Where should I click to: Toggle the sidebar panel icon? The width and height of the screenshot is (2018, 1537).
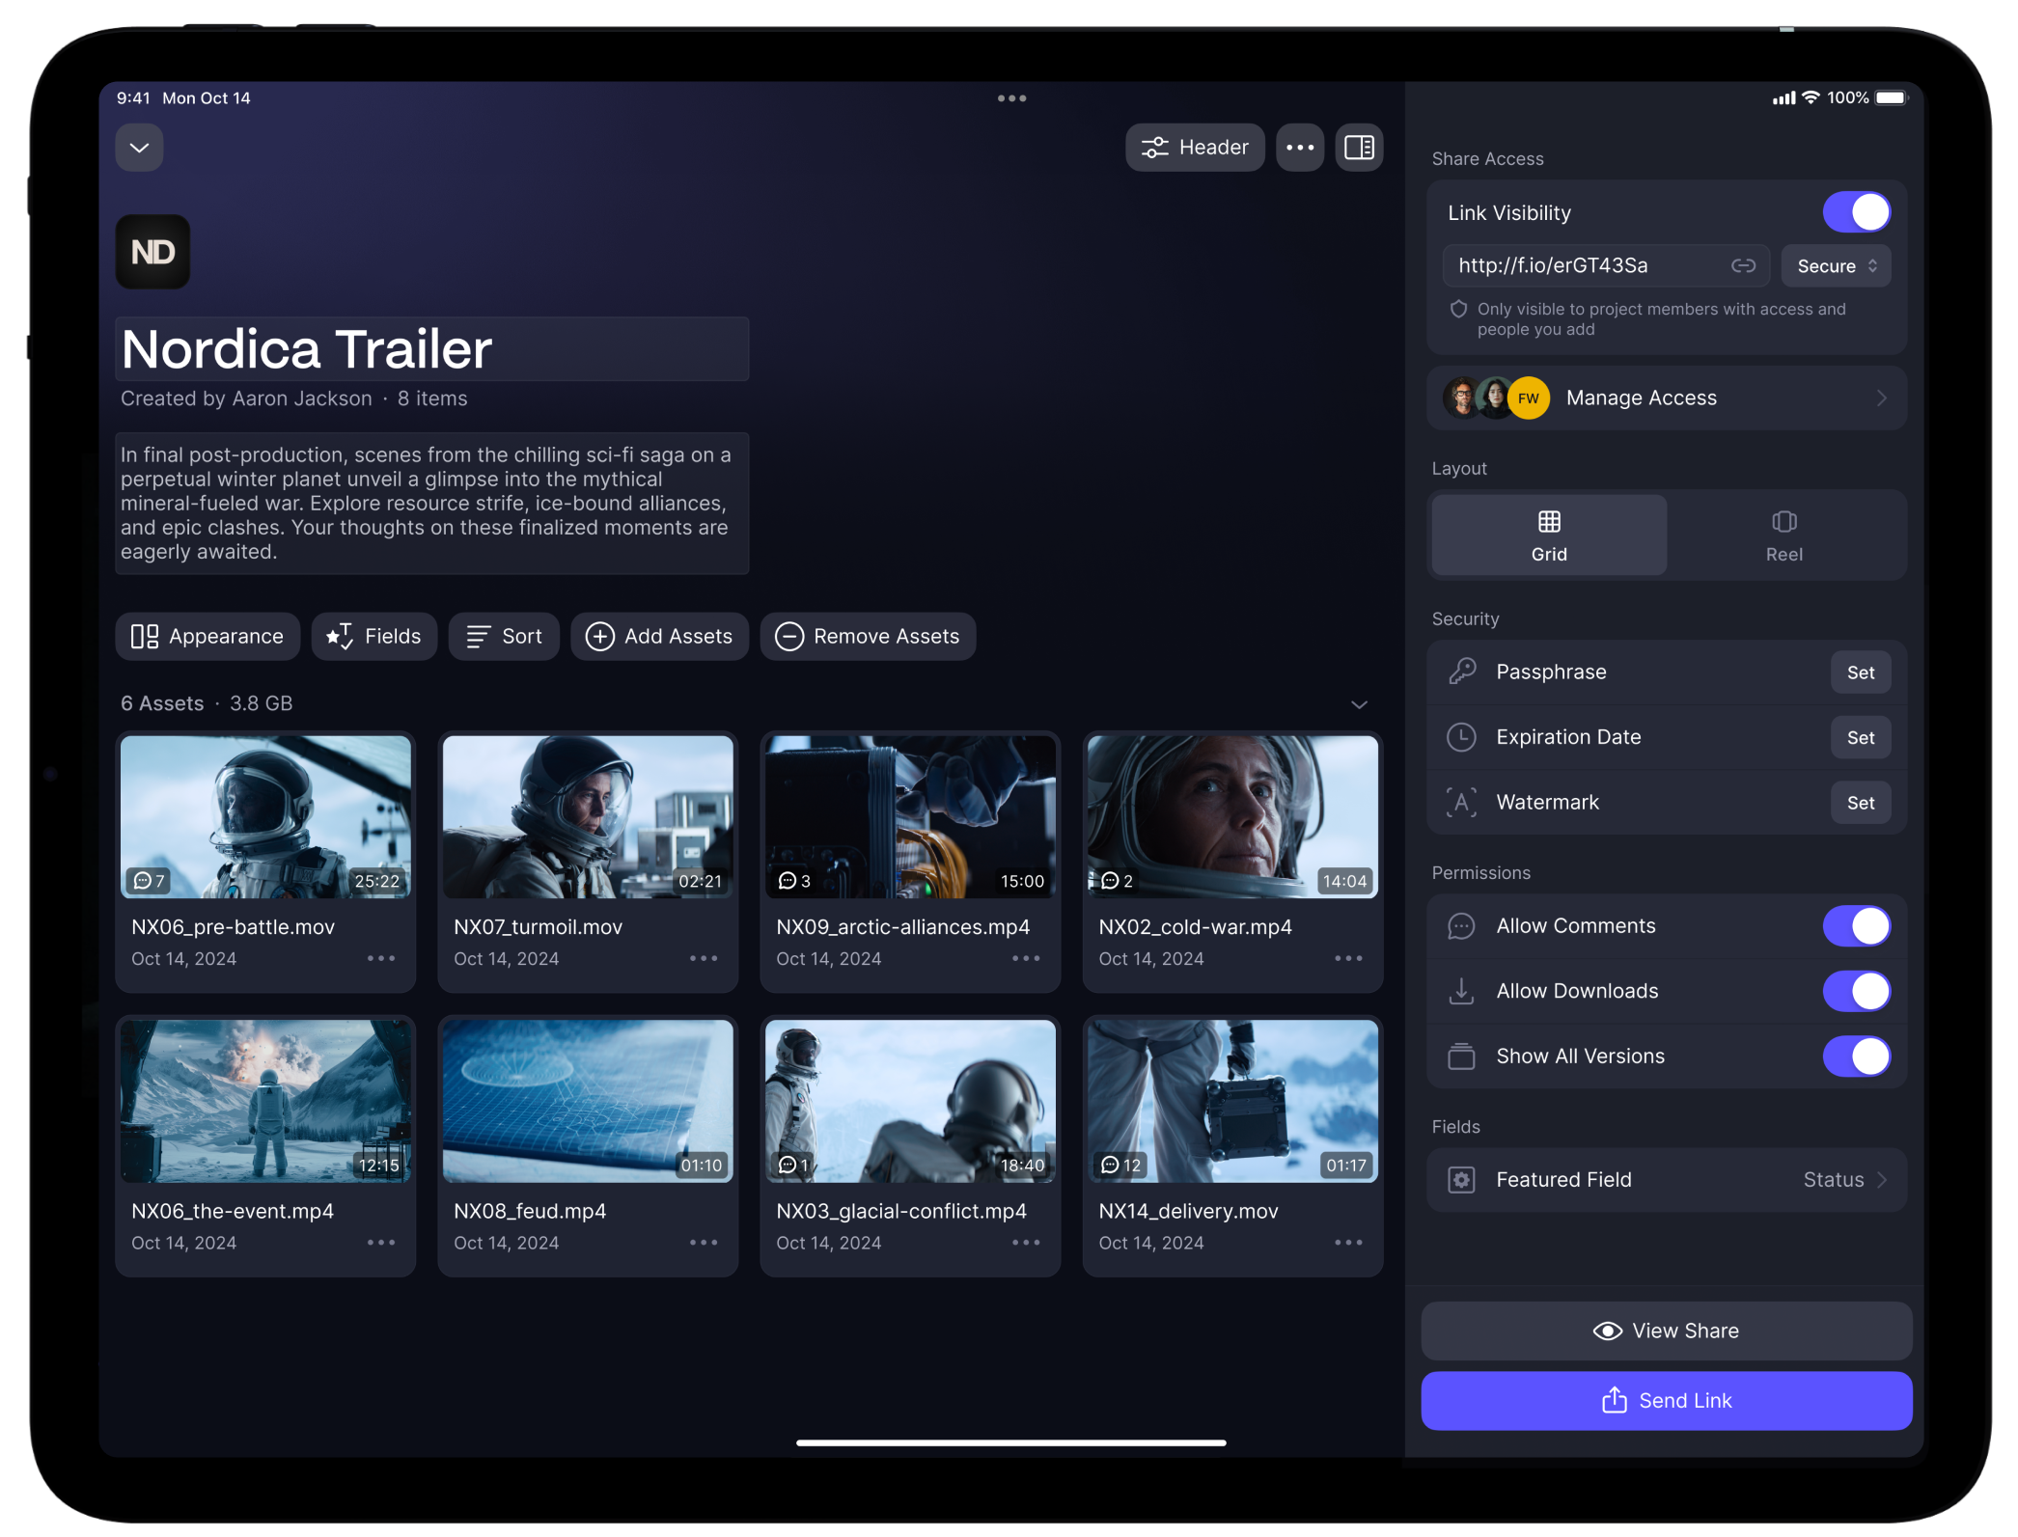click(1359, 148)
